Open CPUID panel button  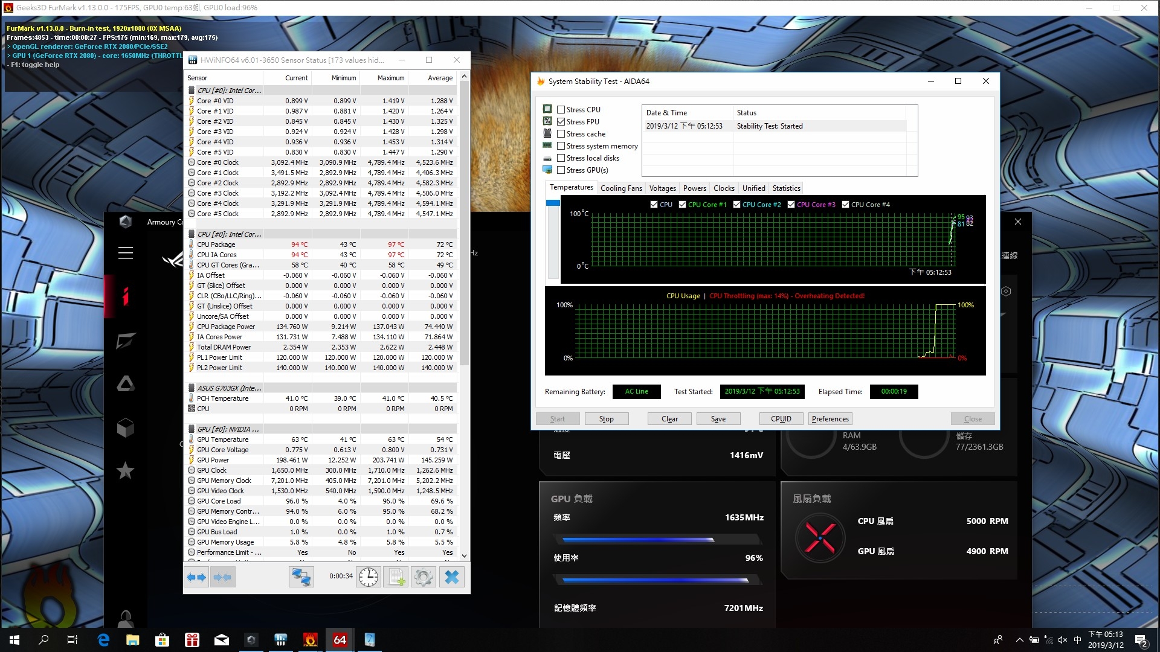(781, 419)
